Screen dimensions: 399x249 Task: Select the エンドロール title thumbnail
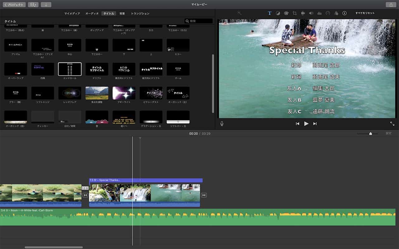[70, 69]
